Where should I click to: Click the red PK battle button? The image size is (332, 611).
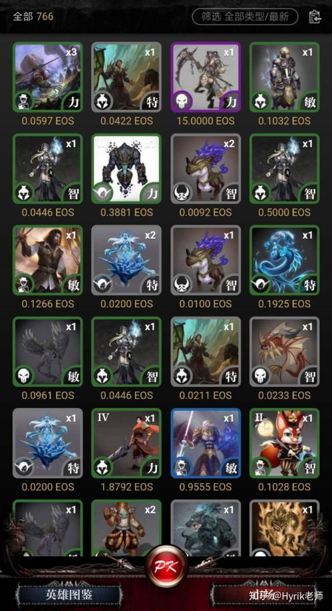point(166,567)
